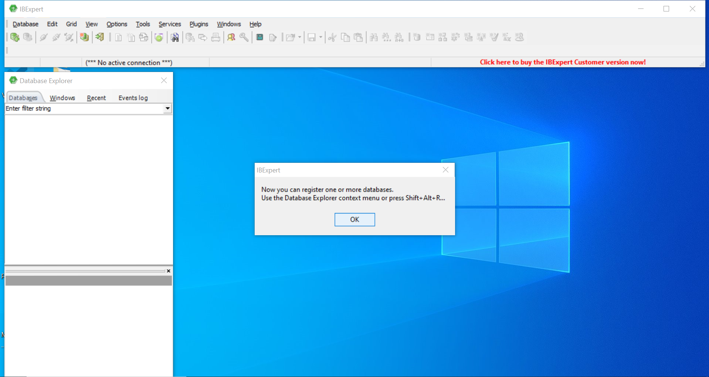Click the binoculars search in metadata icon
The height and width of the screenshot is (377, 709).
click(175, 37)
